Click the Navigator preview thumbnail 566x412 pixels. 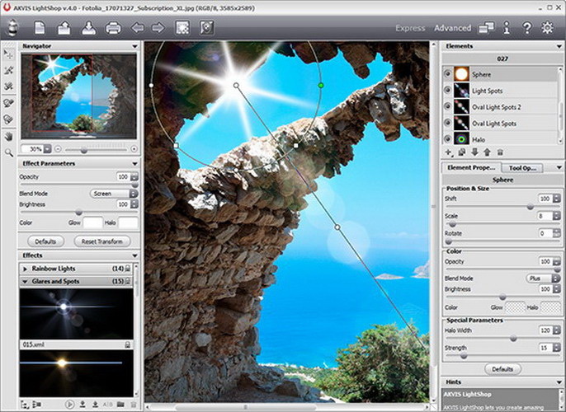(78, 96)
